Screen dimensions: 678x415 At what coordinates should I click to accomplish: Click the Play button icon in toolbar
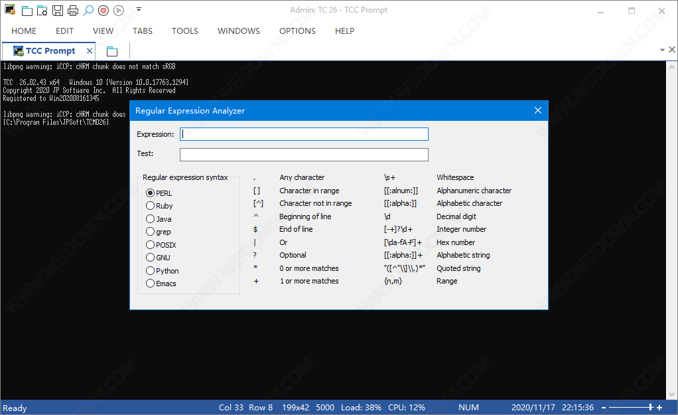click(x=118, y=10)
